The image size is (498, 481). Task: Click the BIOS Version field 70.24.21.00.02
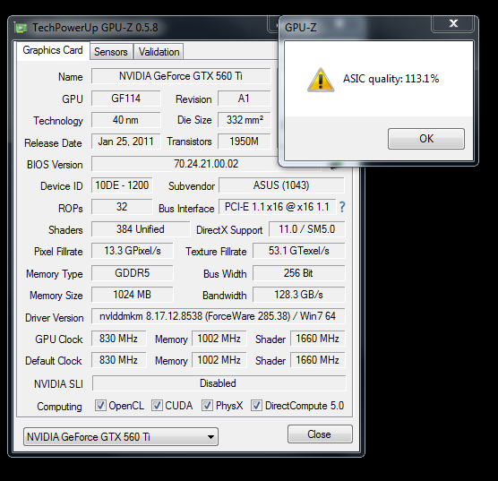point(206,164)
